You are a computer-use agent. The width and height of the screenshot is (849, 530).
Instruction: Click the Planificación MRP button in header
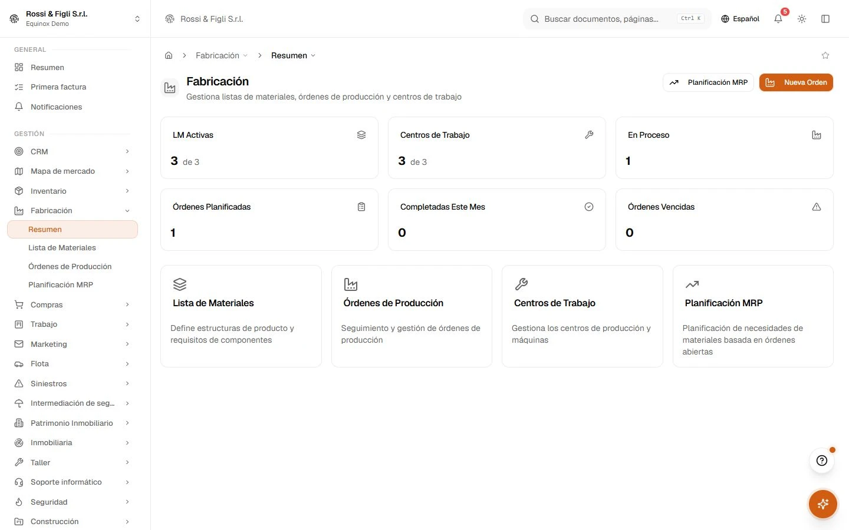pyautogui.click(x=708, y=82)
